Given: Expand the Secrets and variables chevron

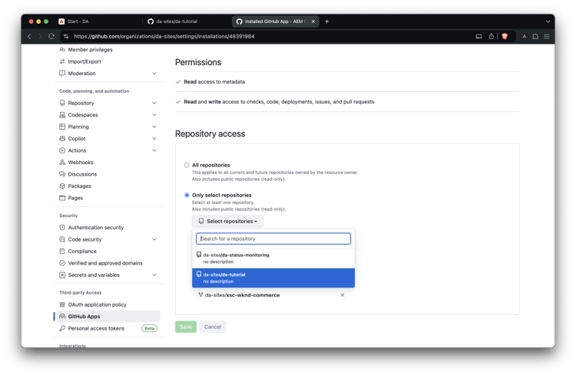Looking at the screenshot, I should [154, 275].
